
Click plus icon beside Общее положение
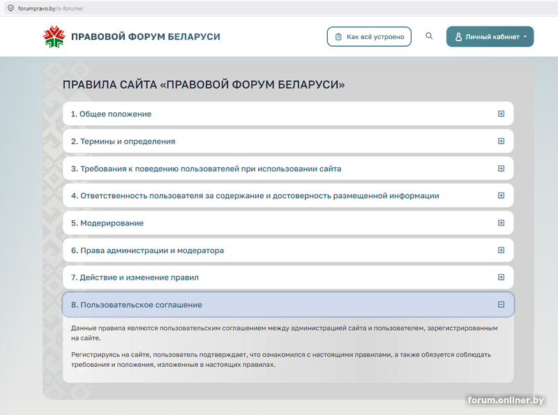(501, 114)
